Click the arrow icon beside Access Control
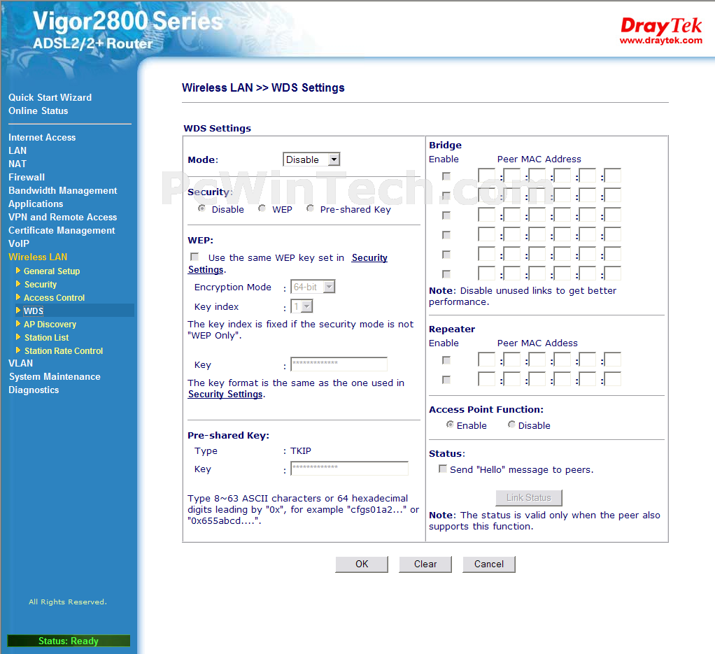This screenshot has height=654, width=715. pyautogui.click(x=18, y=297)
